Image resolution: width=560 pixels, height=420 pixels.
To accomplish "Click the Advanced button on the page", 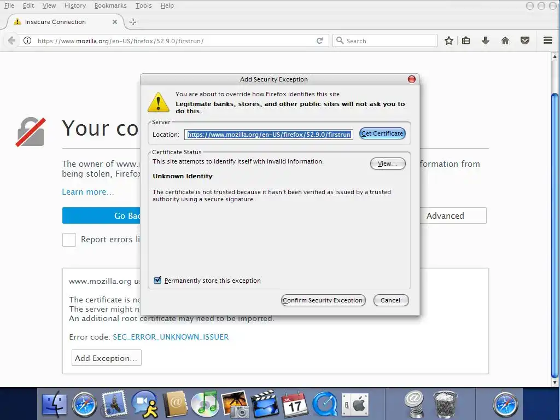I will 452,215.
